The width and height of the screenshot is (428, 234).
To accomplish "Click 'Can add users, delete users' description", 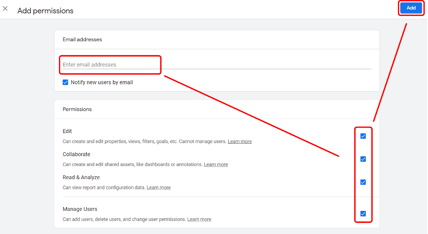I will 124,219.
